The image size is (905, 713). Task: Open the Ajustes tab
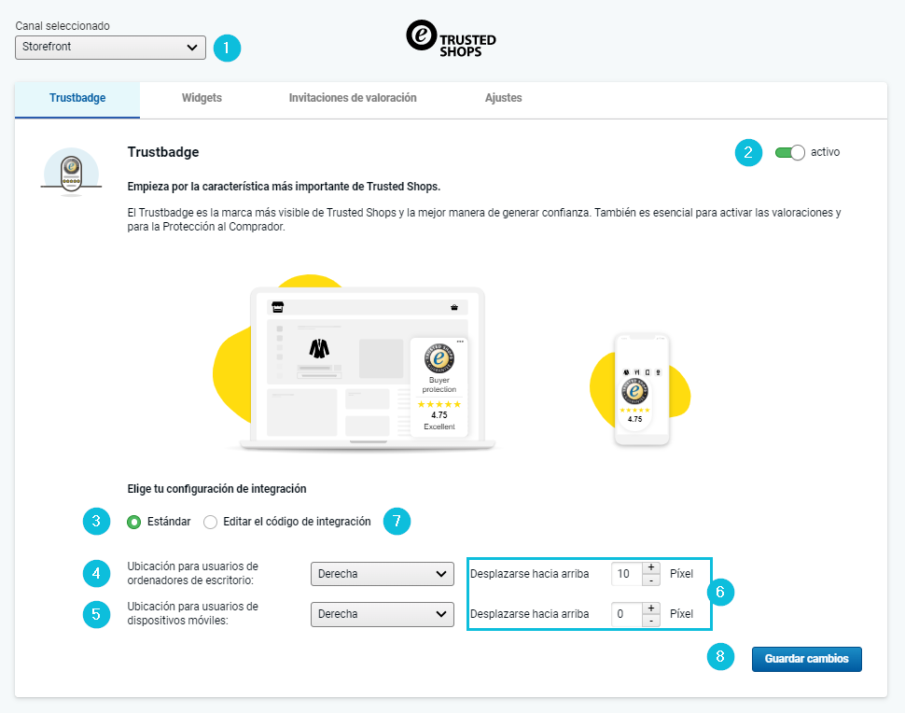[x=503, y=98]
